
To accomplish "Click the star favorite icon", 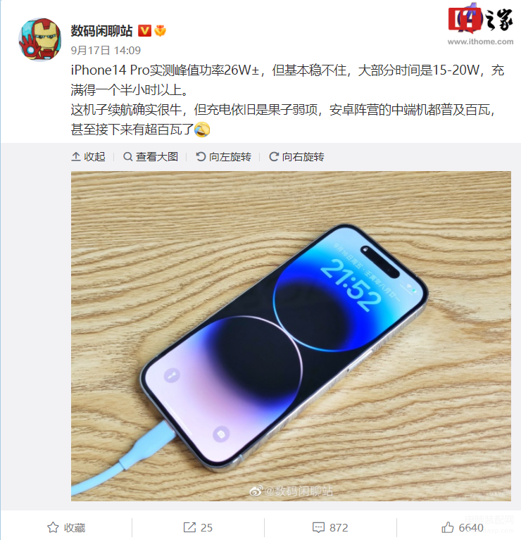I will [x=53, y=527].
